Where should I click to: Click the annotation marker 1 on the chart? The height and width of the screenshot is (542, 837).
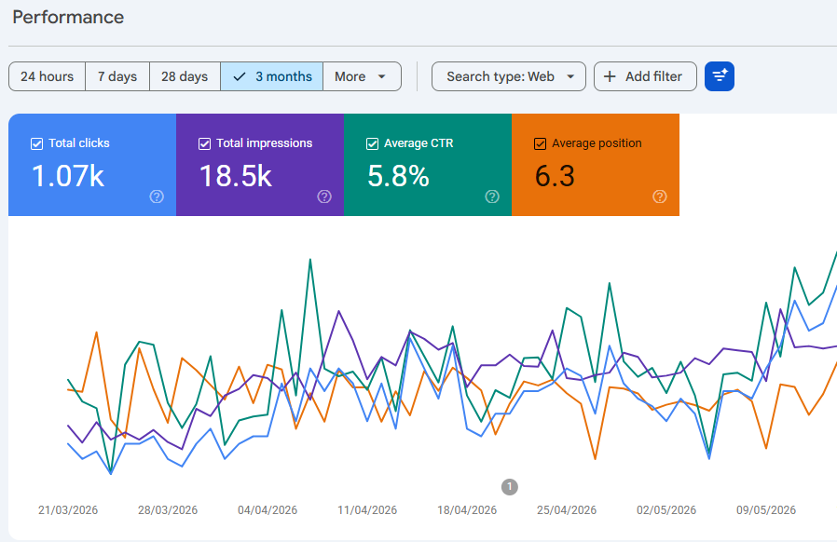tap(509, 486)
